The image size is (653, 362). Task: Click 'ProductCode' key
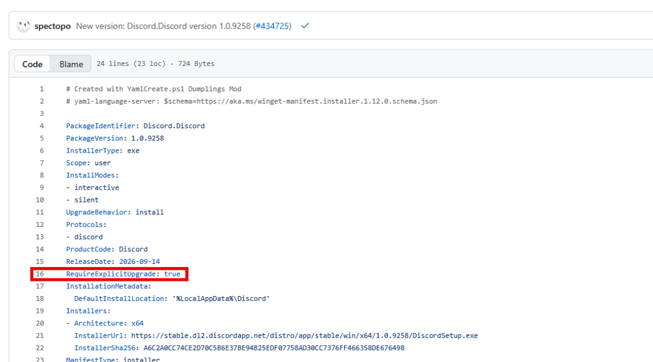click(88, 250)
